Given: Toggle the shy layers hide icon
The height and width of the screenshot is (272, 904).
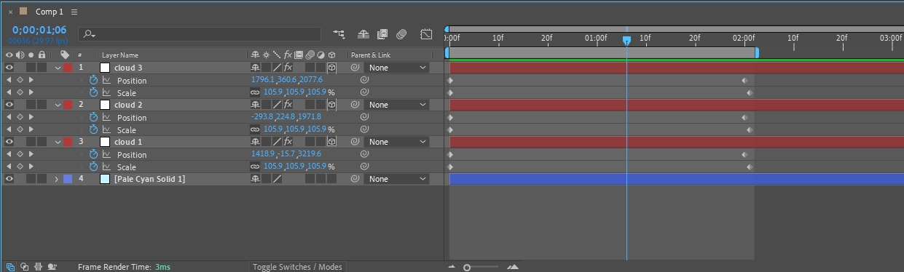Looking at the screenshot, I should 364,33.
